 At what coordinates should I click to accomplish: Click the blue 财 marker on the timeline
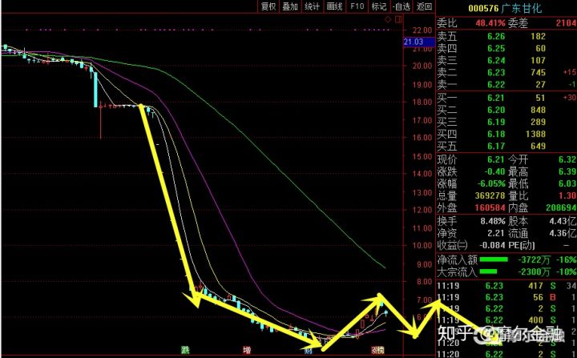[x=309, y=350]
